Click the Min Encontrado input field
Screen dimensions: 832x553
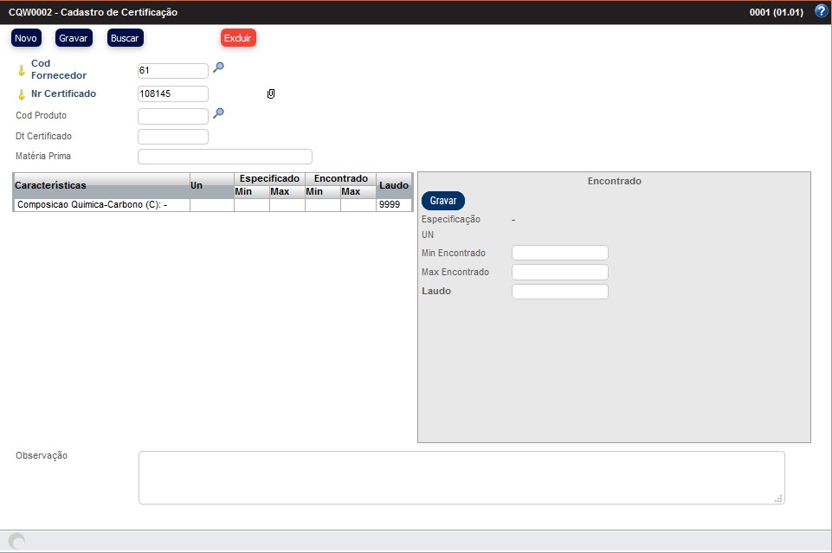tap(560, 253)
